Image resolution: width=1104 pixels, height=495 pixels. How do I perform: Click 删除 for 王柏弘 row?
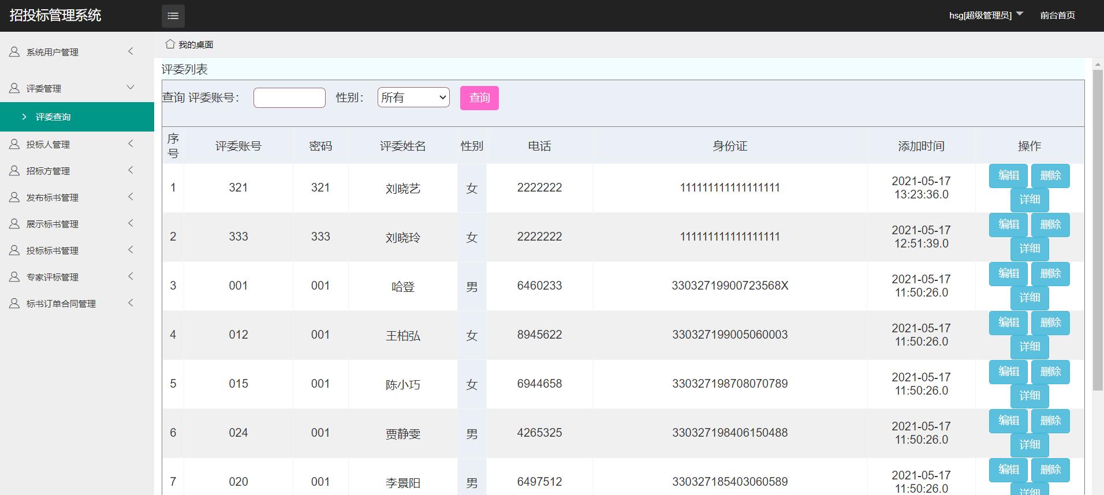(1050, 322)
